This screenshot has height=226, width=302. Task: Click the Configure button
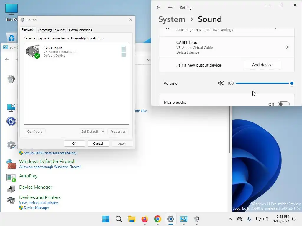[x=35, y=132]
